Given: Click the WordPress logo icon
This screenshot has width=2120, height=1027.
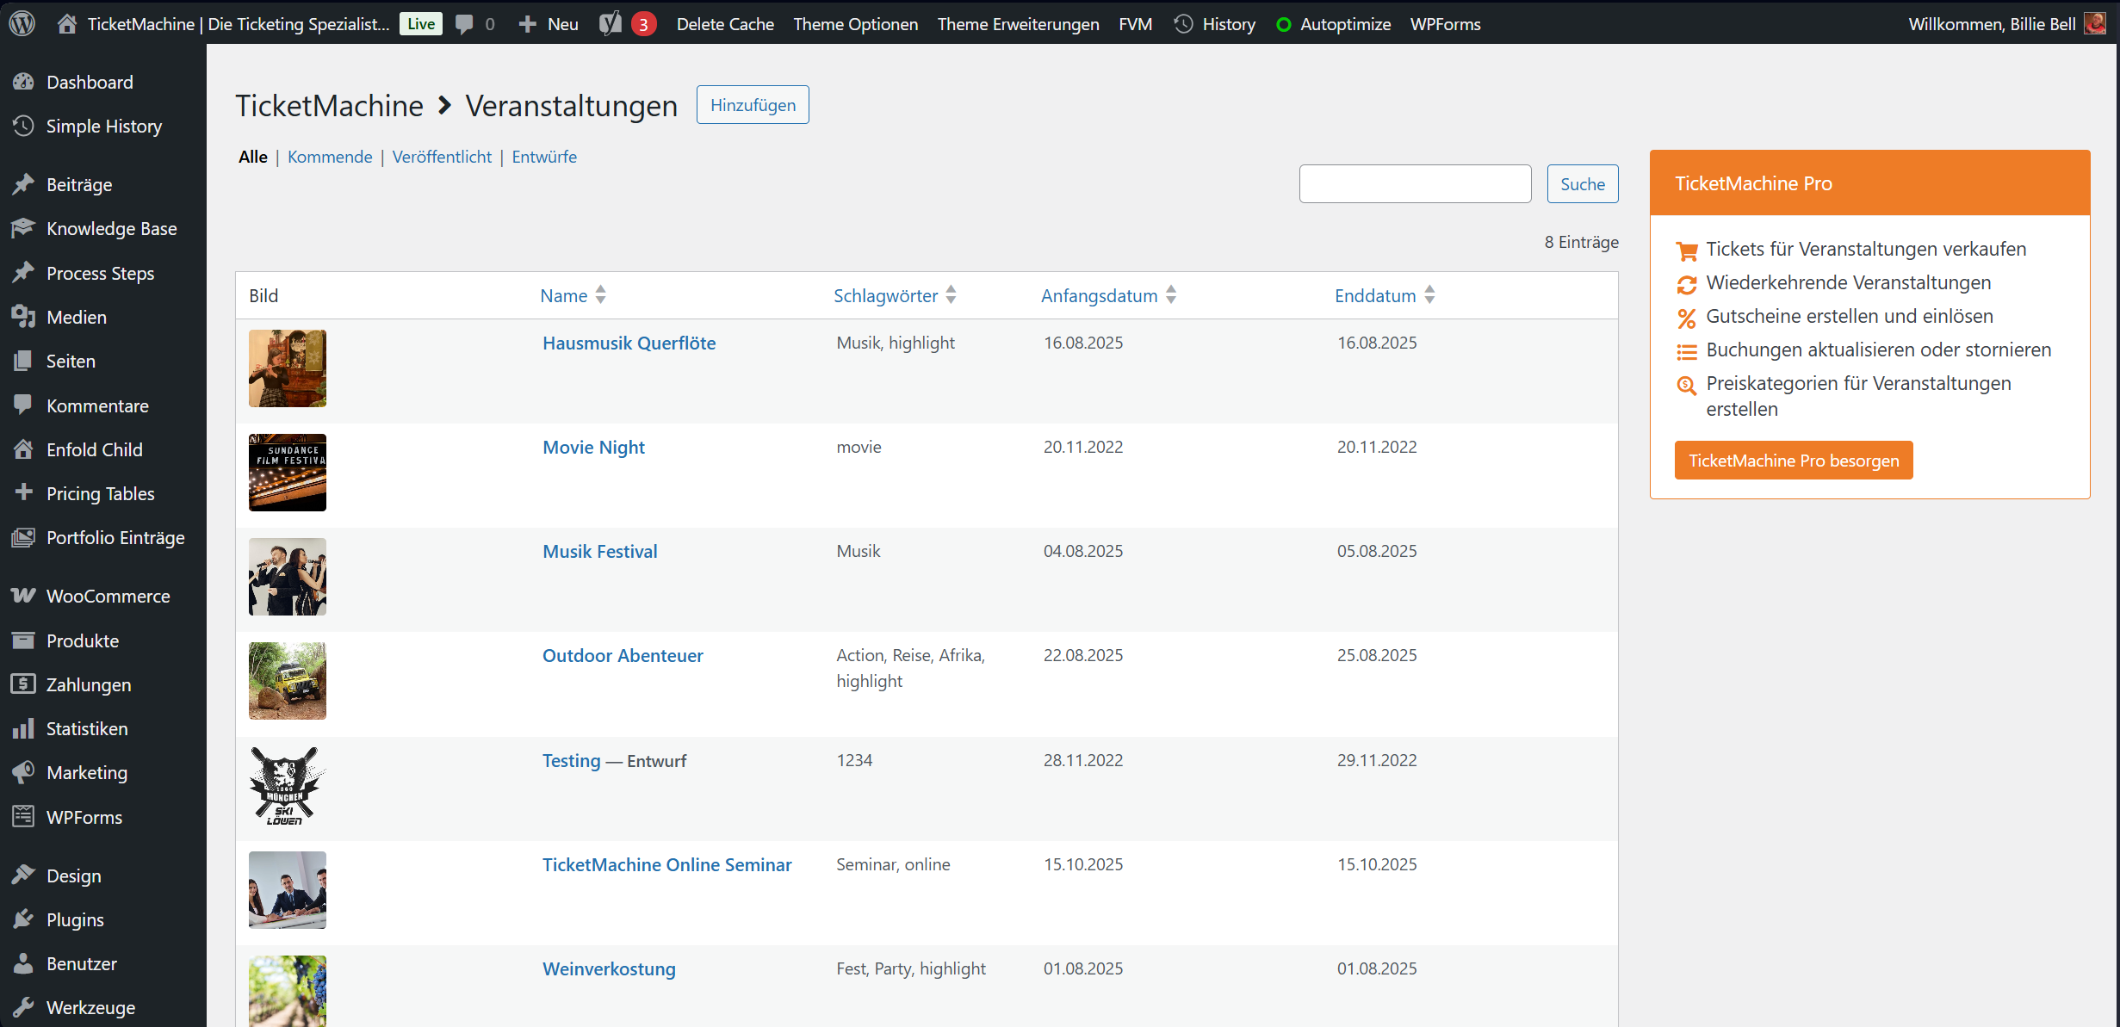Looking at the screenshot, I should tap(22, 23).
